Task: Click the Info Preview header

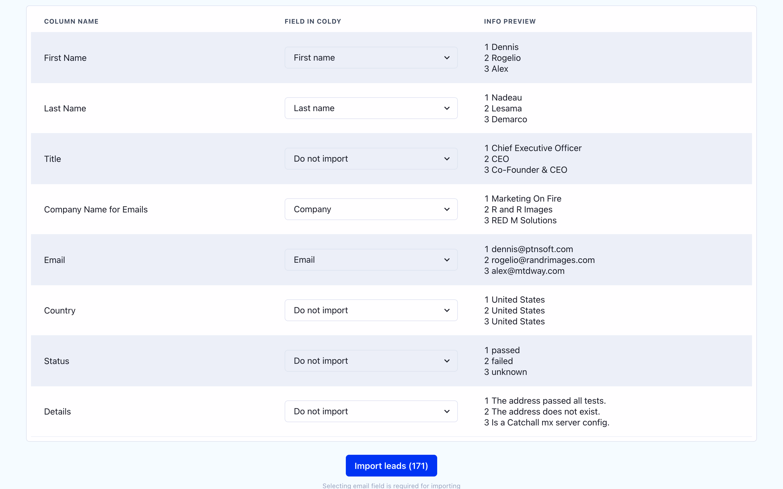Action: click(509, 21)
